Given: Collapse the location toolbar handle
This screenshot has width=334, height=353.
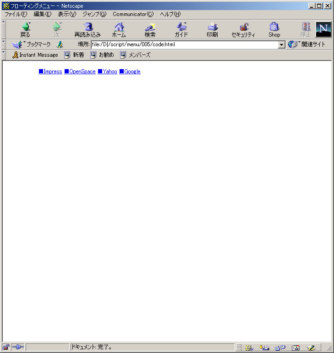Looking at the screenshot, I should coord(4,44).
